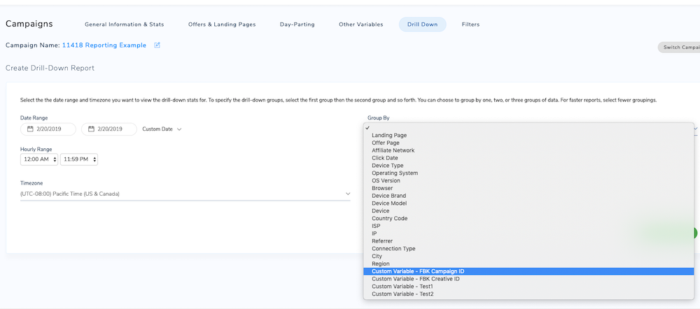Viewport: 700px width, 309px height.
Task: Select Device Model in dropdown list
Action: 528,203
